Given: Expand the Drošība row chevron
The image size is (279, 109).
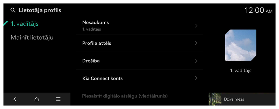Looking at the screenshot, I should [196, 61].
